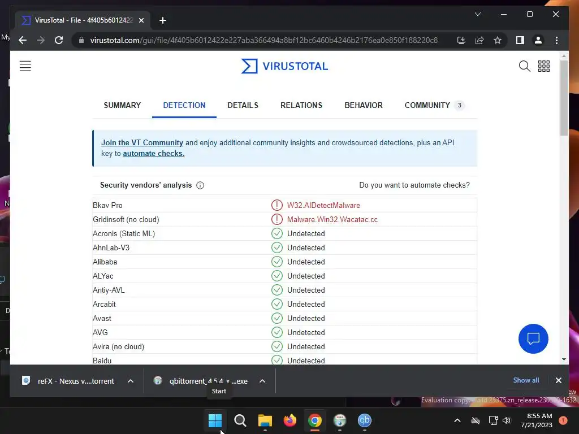Select the DETECTION tab
579x434 pixels.
[184, 106]
